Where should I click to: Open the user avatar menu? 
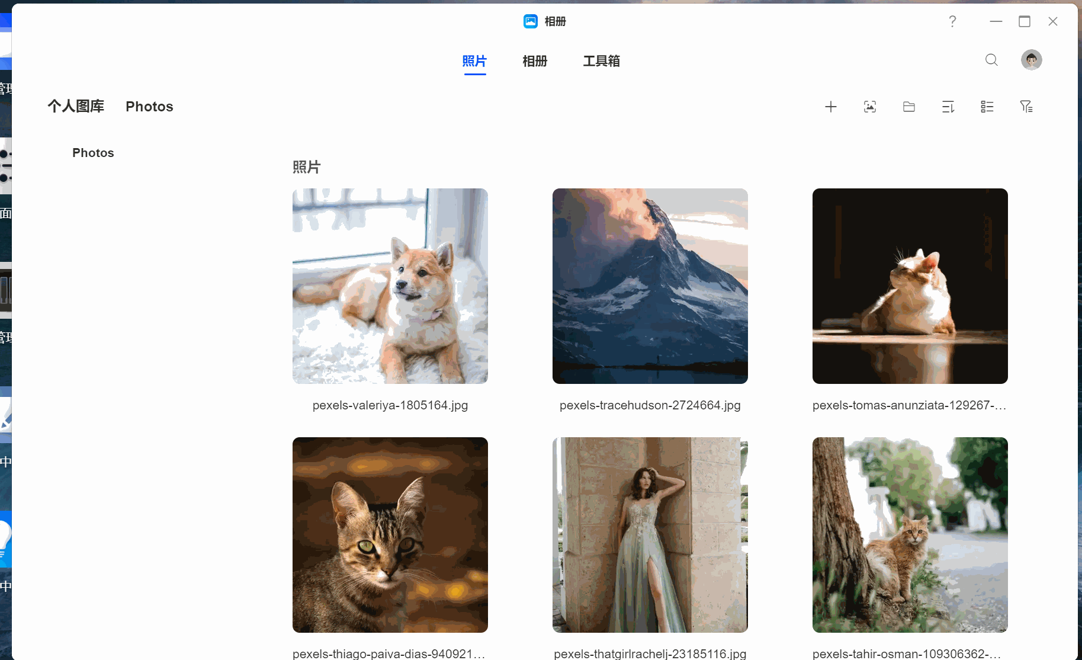coord(1032,60)
